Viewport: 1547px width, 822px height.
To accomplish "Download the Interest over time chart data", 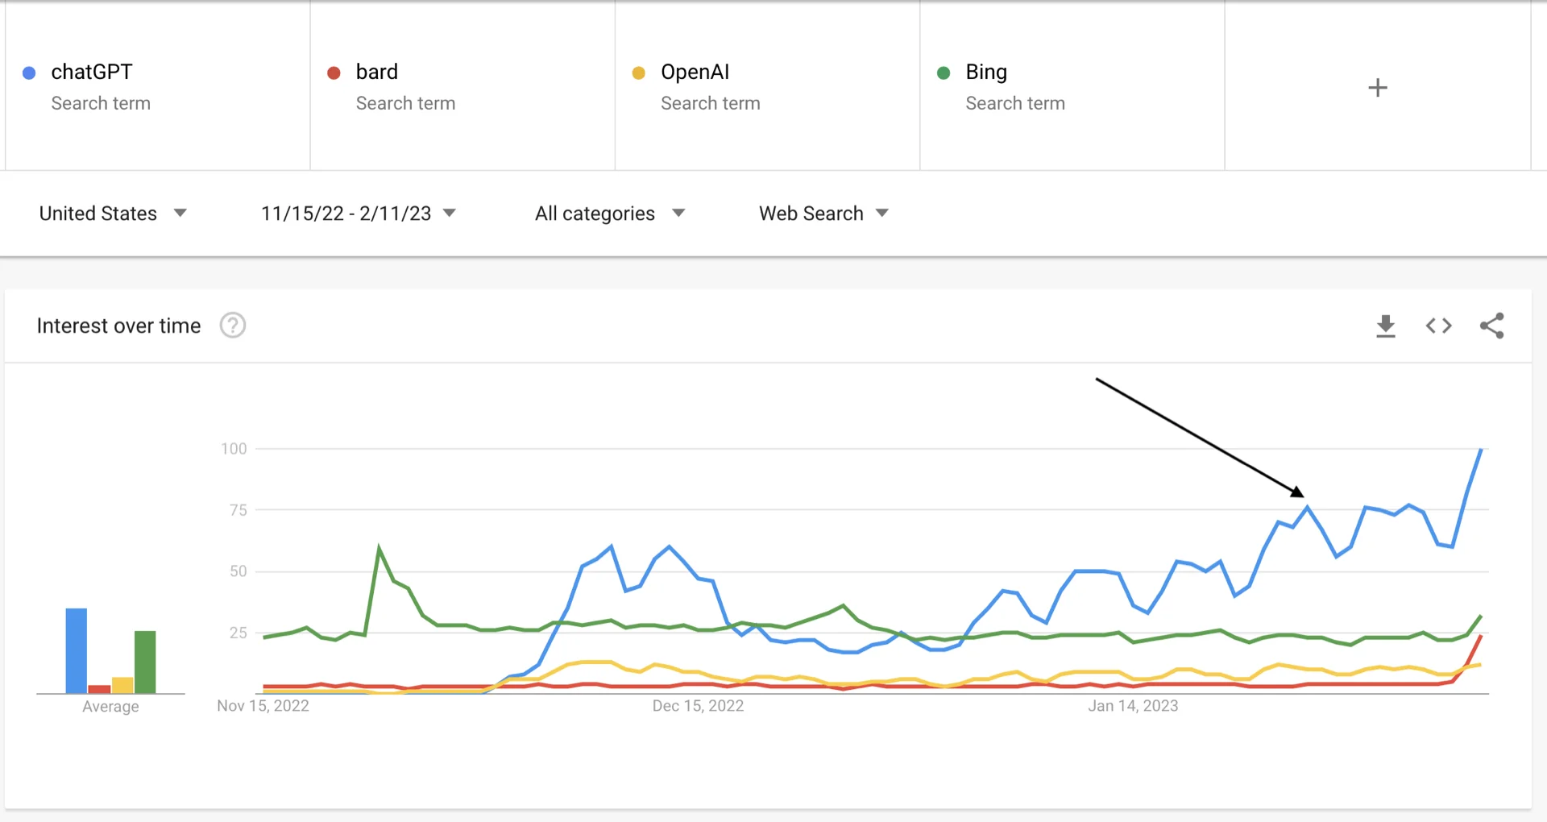I will point(1385,326).
